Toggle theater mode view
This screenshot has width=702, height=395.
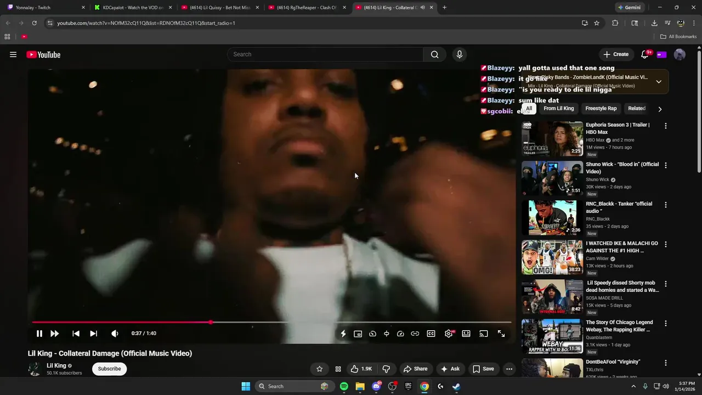[466, 334]
